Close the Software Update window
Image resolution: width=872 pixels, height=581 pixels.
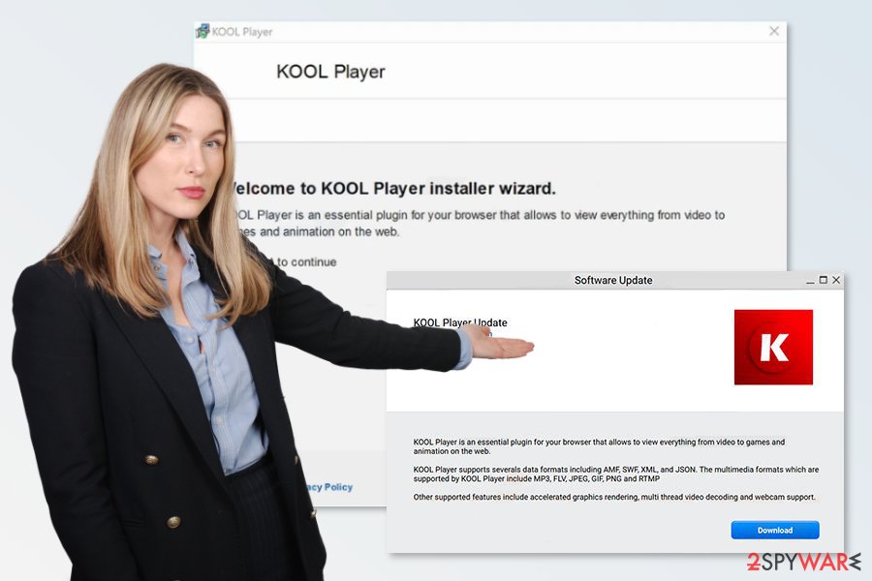click(x=836, y=280)
